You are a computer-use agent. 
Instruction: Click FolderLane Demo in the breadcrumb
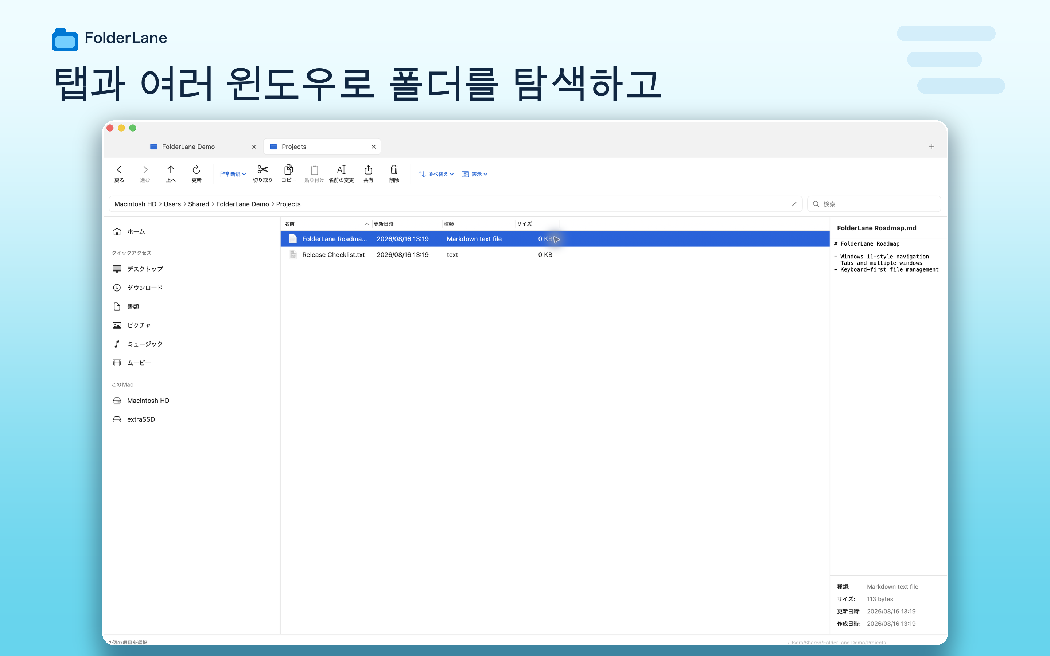[x=242, y=204]
